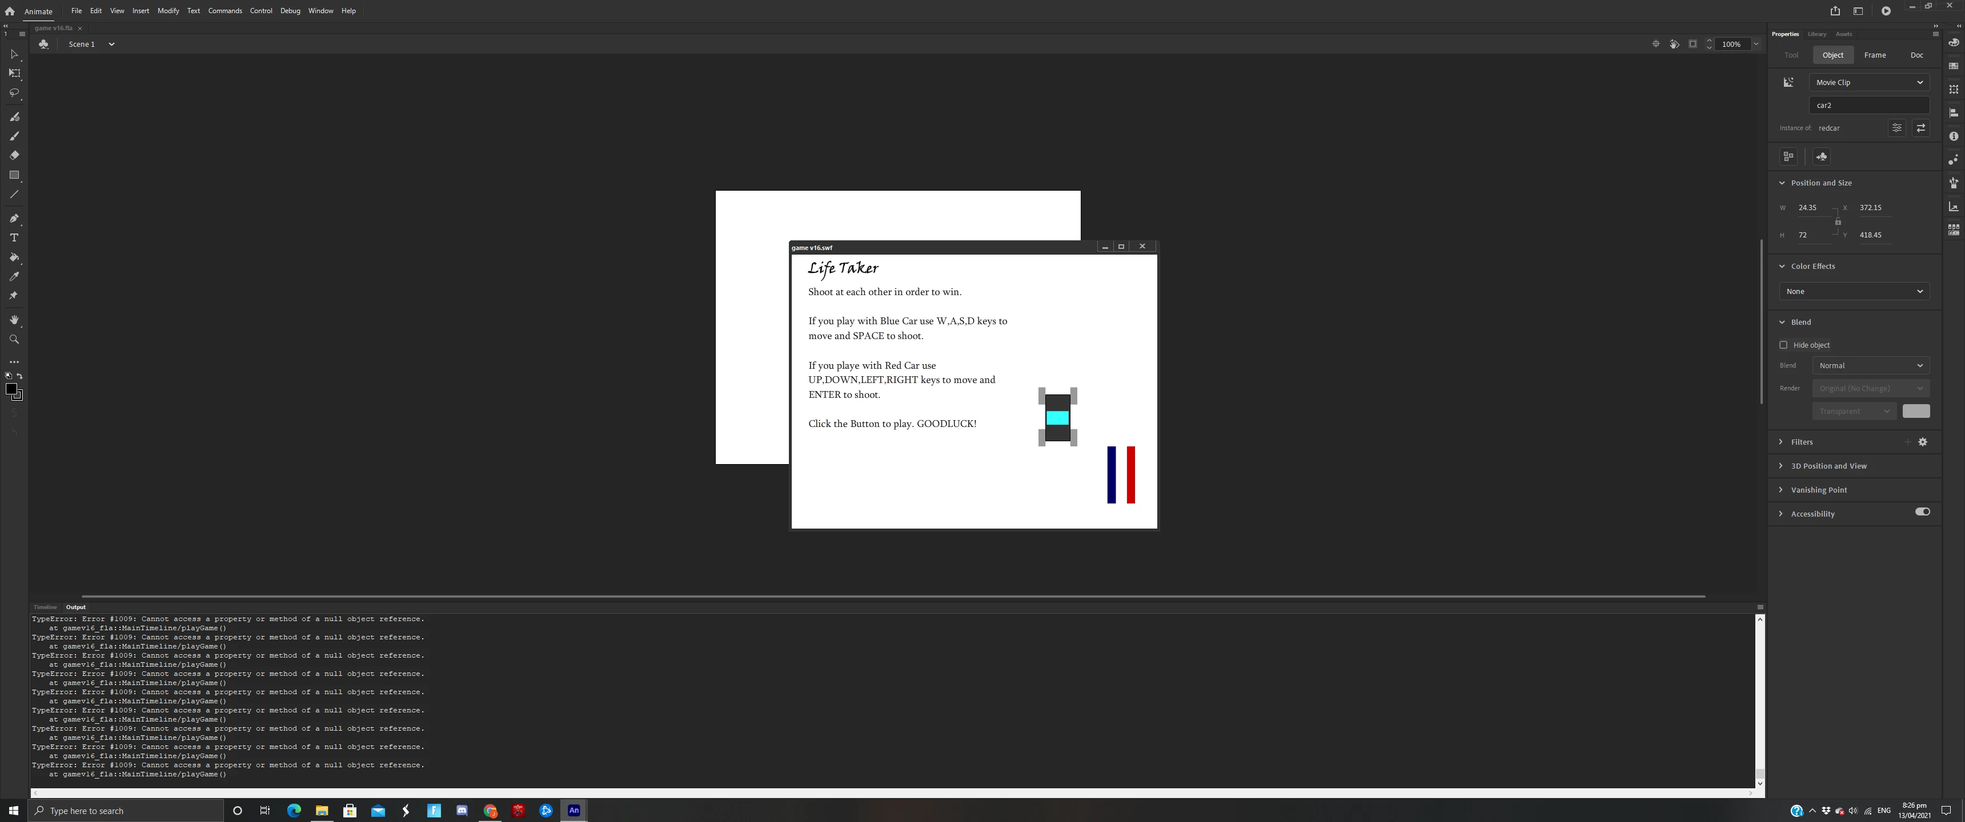
Task: Select the Zoom magnifier tool
Action: tap(14, 339)
